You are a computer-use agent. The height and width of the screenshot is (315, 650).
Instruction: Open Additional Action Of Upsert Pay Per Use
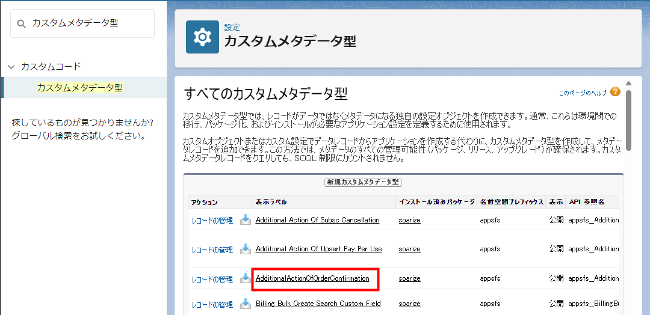point(318,249)
